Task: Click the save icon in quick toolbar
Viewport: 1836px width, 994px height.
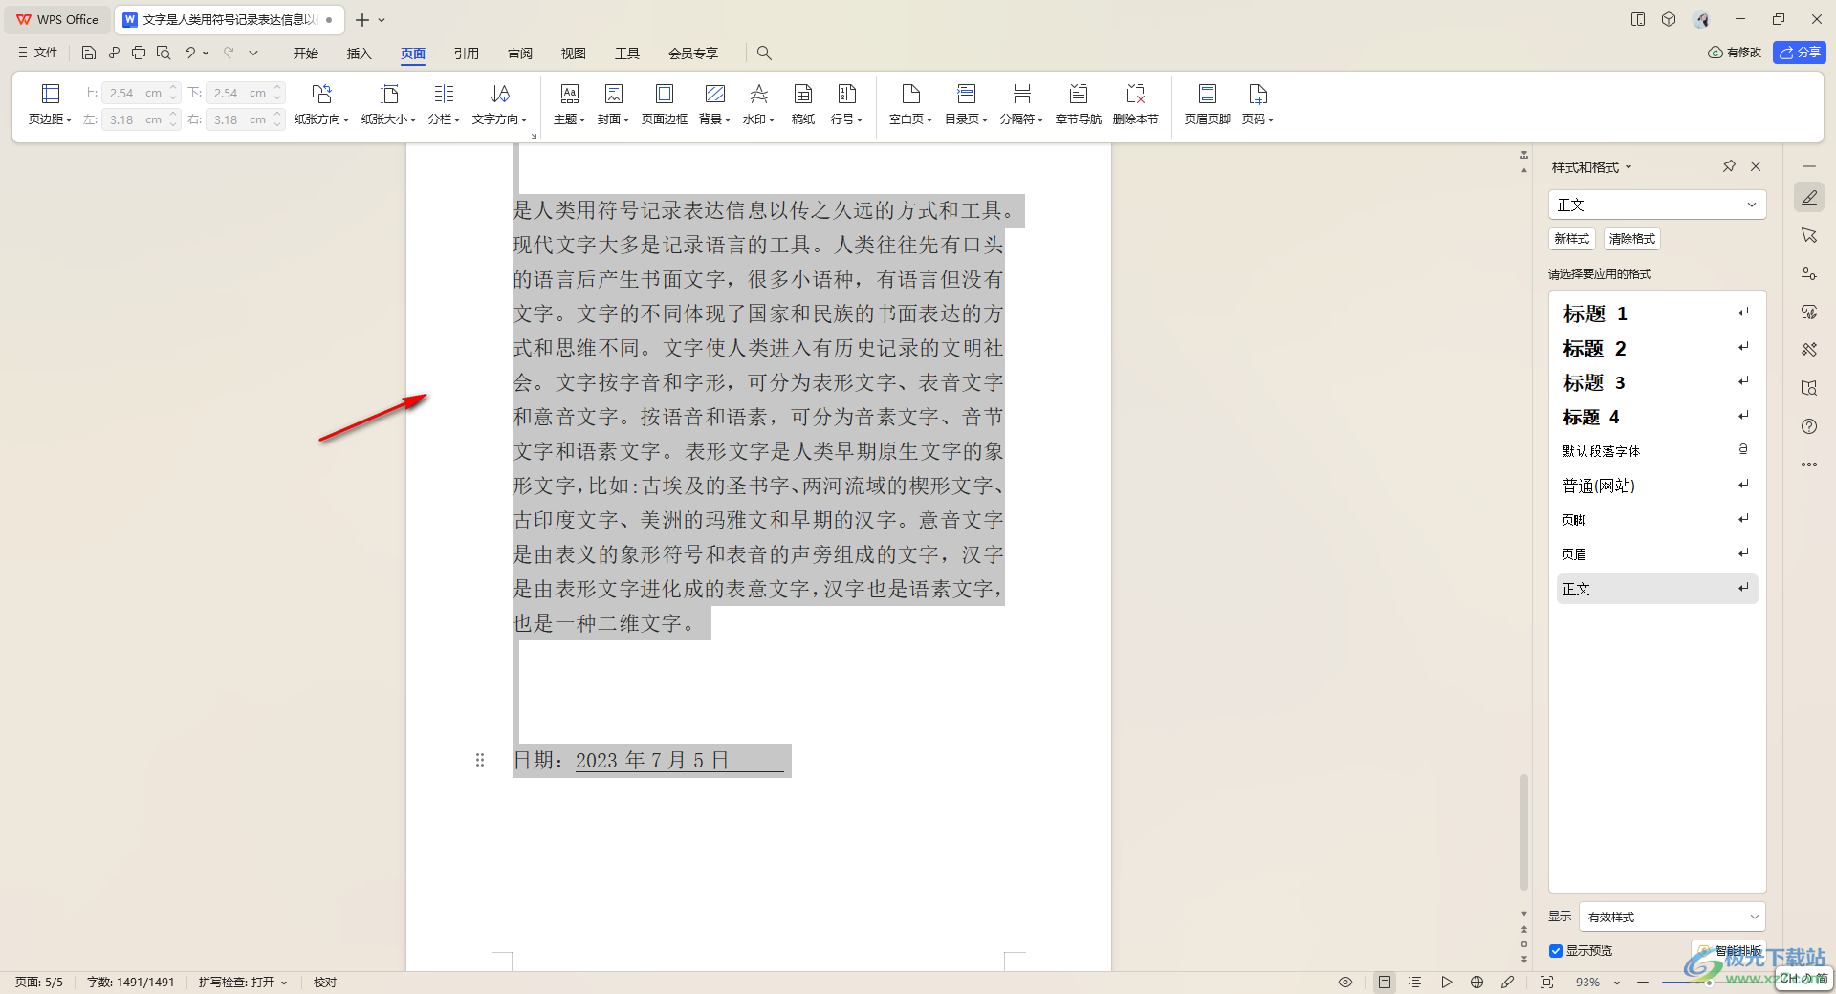Action: [x=89, y=53]
